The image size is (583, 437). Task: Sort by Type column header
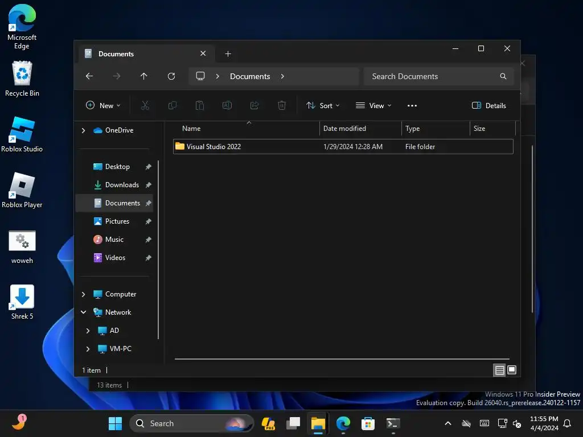tap(436, 129)
